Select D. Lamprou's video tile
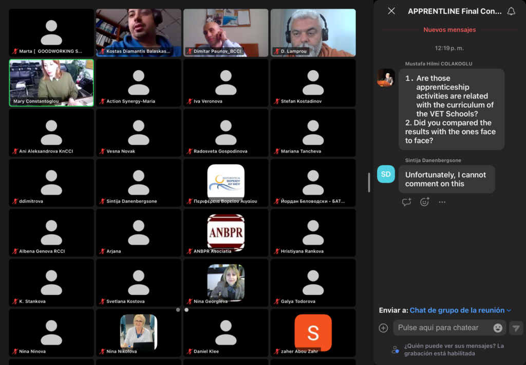This screenshot has height=365, width=526. click(313, 32)
